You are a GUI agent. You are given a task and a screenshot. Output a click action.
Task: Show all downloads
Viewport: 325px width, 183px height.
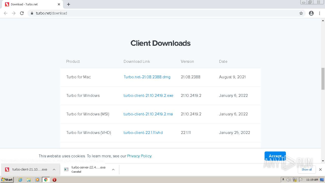coord(307,170)
